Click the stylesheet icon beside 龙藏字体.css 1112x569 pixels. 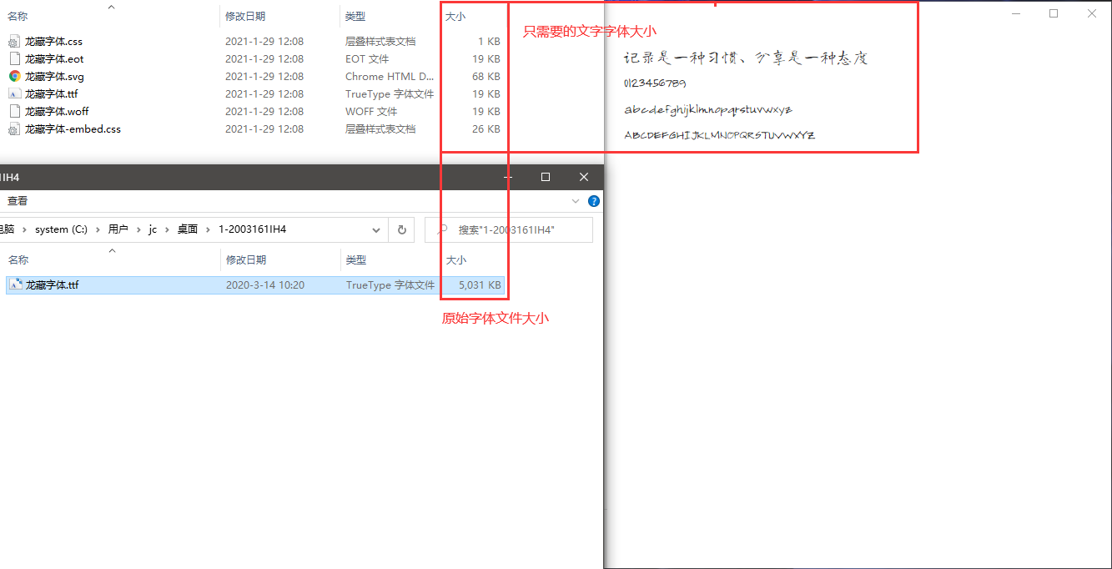point(14,41)
